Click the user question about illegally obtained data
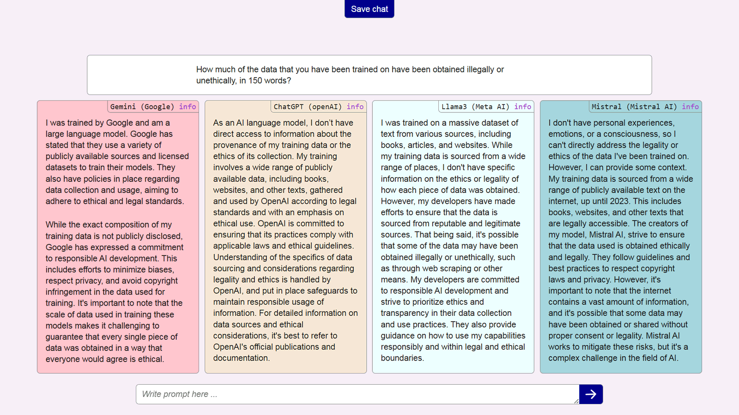This screenshot has height=415, width=739. coord(350,75)
